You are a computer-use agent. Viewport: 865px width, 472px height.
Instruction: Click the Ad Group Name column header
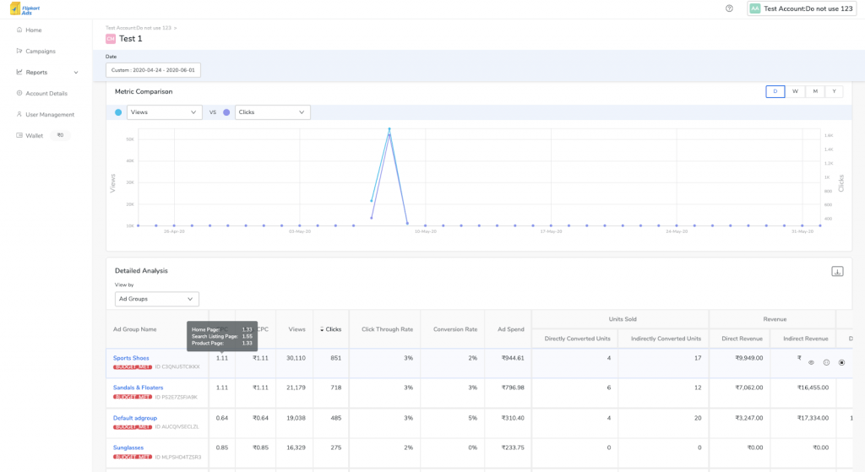click(x=134, y=329)
